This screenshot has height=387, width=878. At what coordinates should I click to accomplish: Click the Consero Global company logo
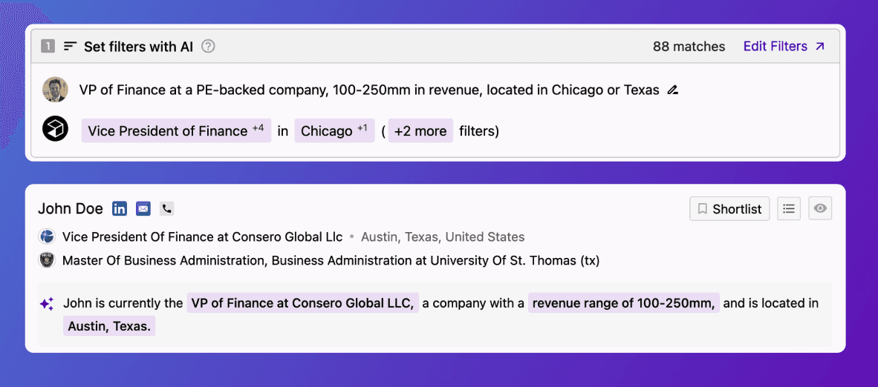[x=47, y=237]
